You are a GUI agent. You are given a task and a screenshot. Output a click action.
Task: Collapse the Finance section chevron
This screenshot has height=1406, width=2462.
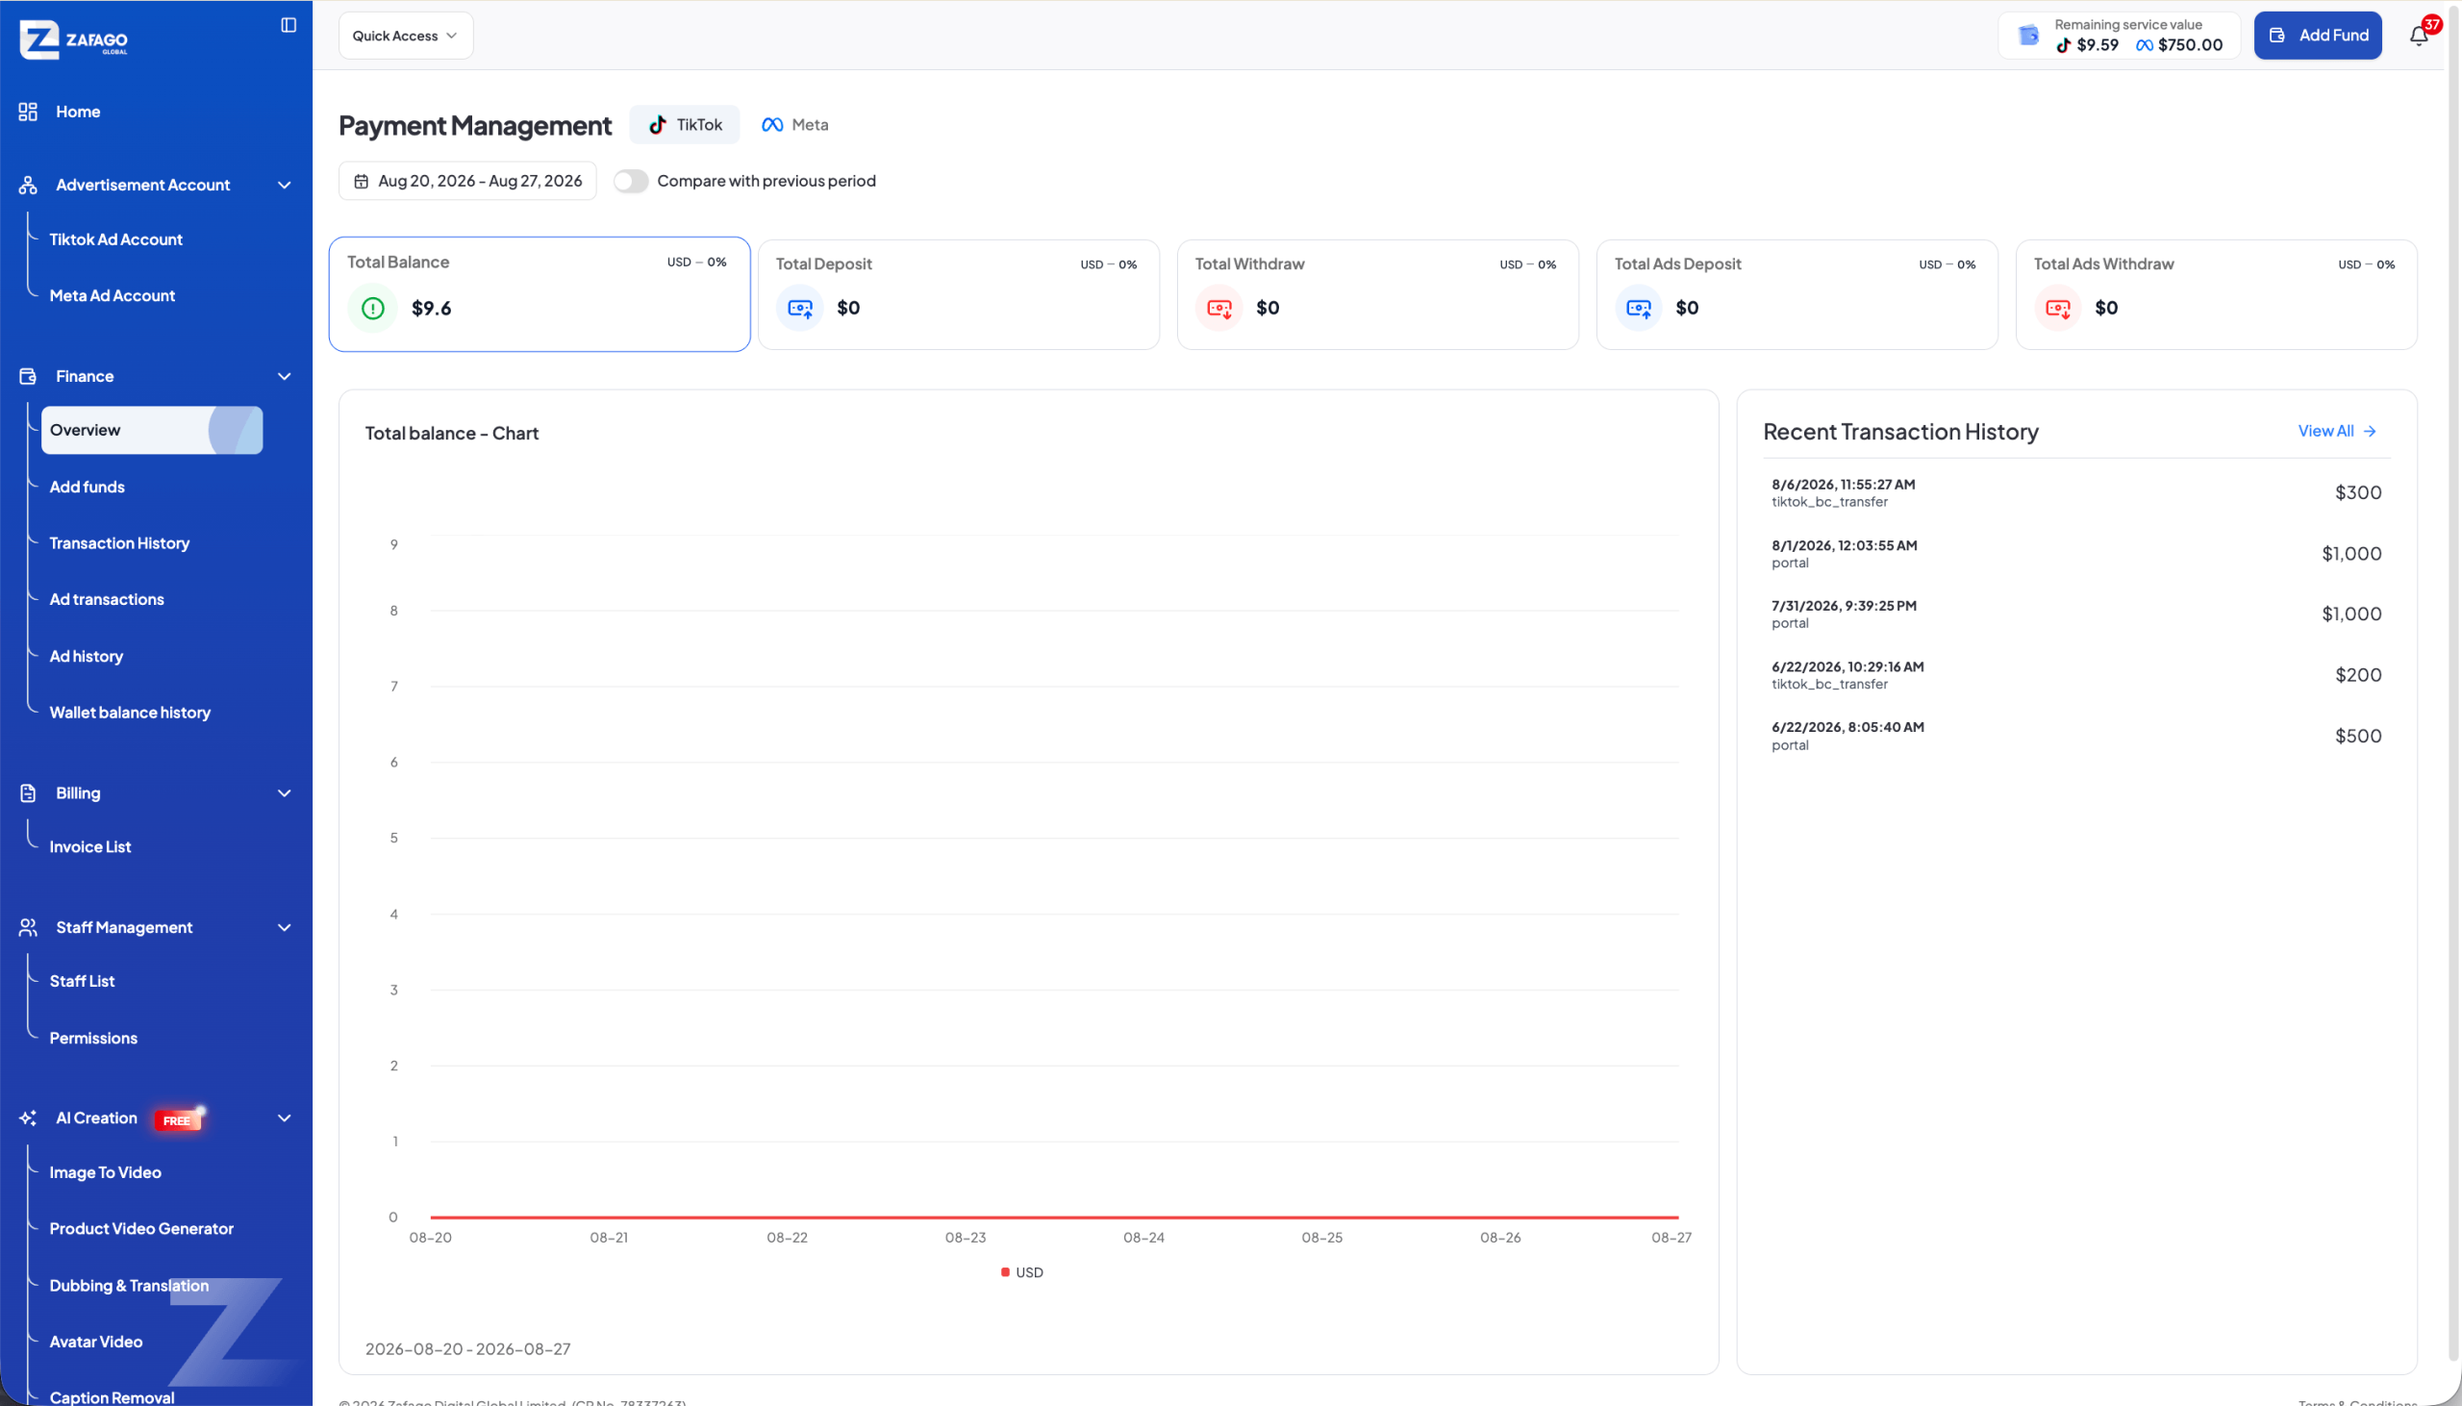[284, 377]
